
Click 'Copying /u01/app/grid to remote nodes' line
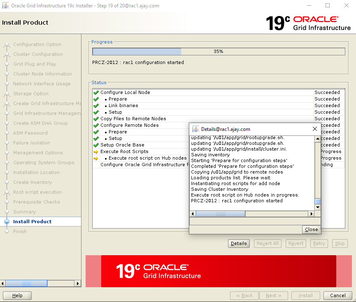pyautogui.click(x=237, y=172)
